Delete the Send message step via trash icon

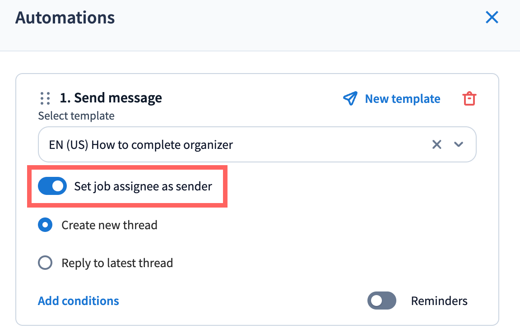[469, 99]
